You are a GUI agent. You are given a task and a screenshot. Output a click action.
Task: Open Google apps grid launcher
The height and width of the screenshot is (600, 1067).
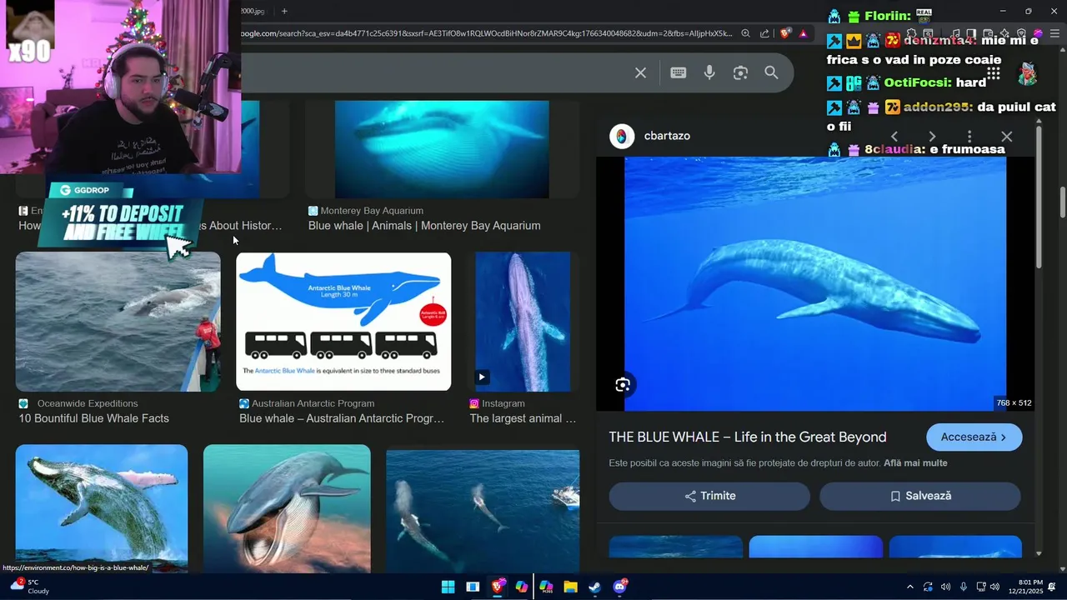[993, 73]
